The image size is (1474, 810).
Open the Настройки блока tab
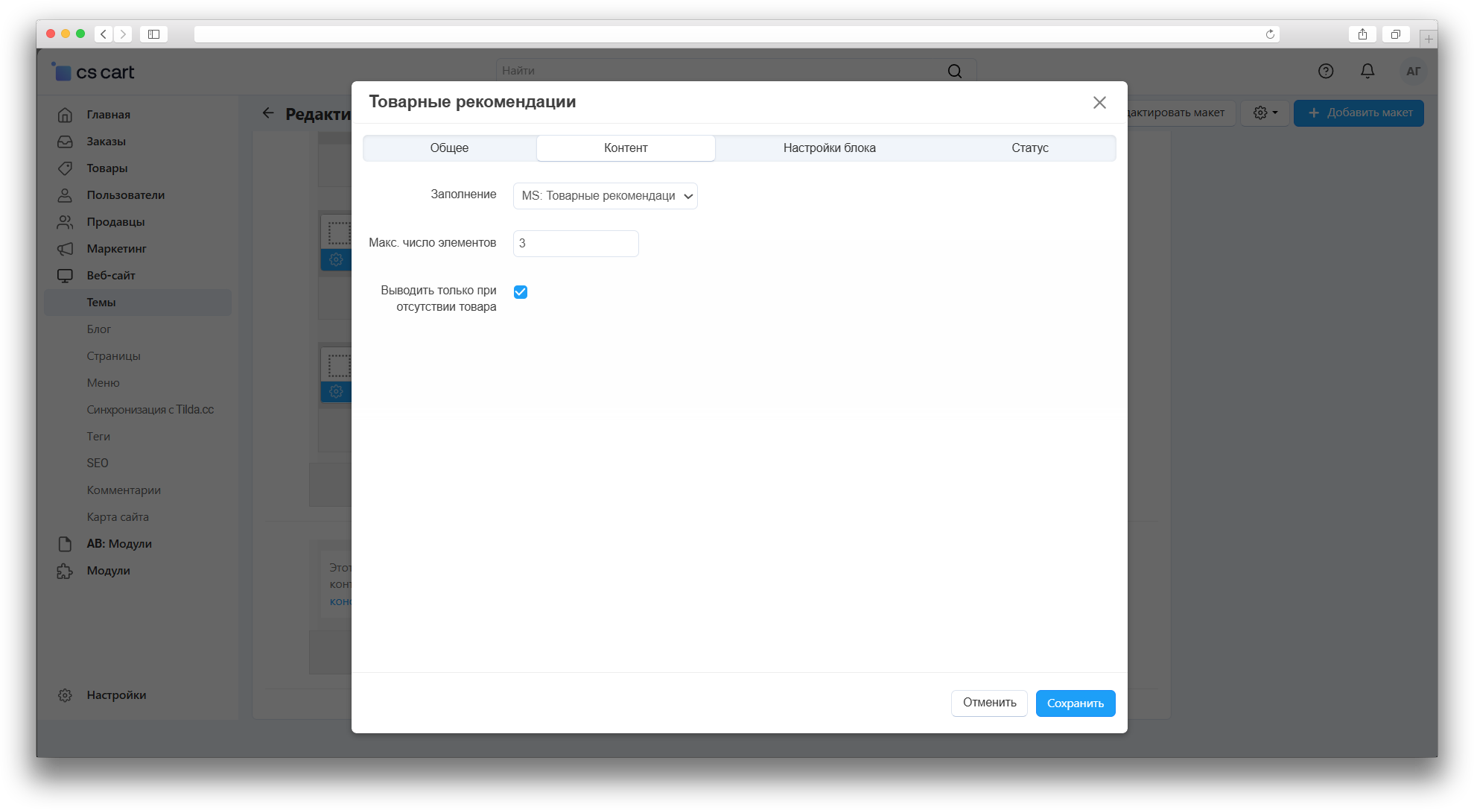point(829,148)
